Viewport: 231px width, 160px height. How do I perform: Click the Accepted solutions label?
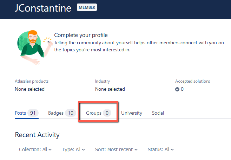pos(192,81)
